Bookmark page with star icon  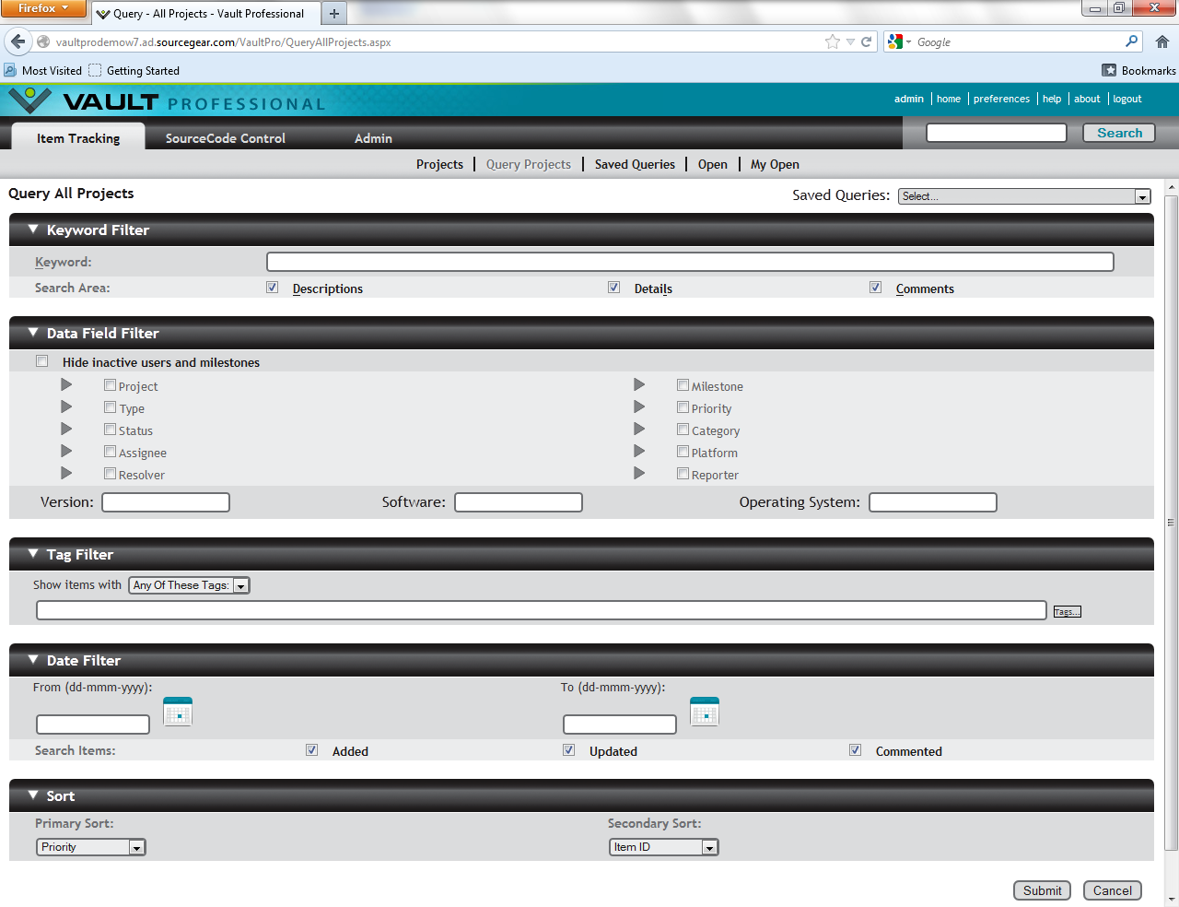[833, 41]
